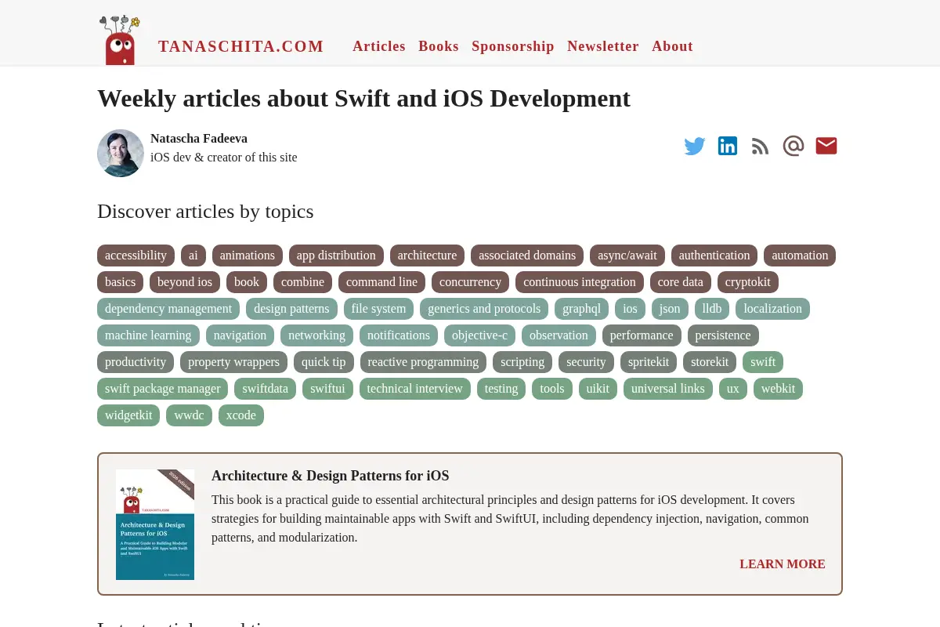Select the objective-c tag

(x=479, y=335)
